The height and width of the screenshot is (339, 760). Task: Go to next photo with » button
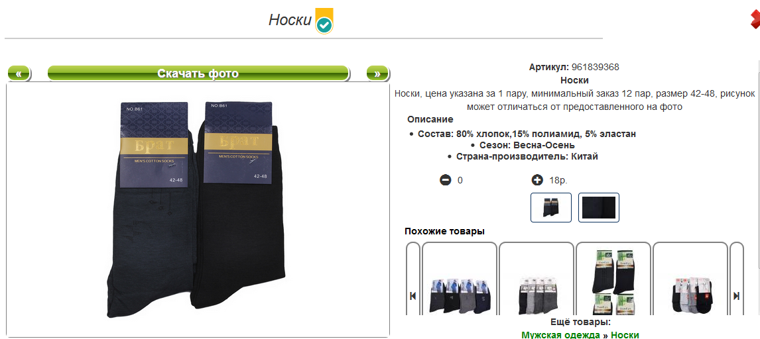[x=377, y=73]
